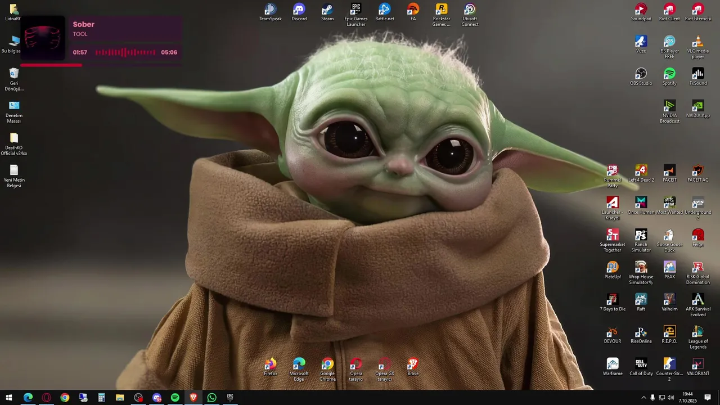Open the Spotify desktop shortcut
This screenshot has width=720, height=405.
click(x=669, y=77)
